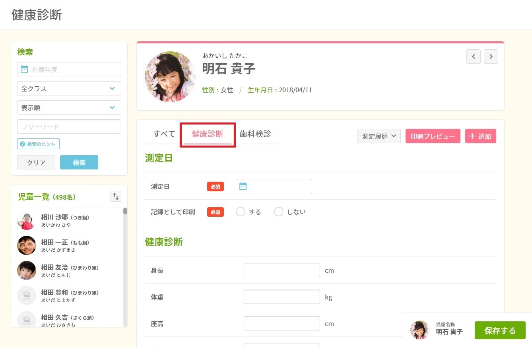Image resolution: width=532 pixels, height=348 pixels.
Task: Select する radio for 記録として印刷
Action: (241, 212)
